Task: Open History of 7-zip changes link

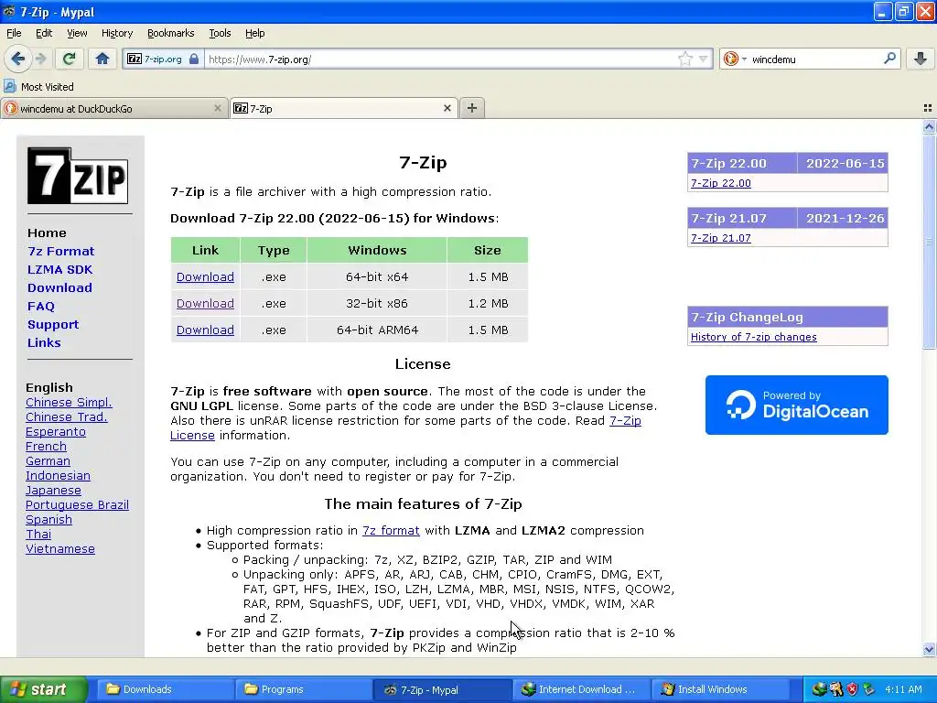Action: (x=754, y=337)
